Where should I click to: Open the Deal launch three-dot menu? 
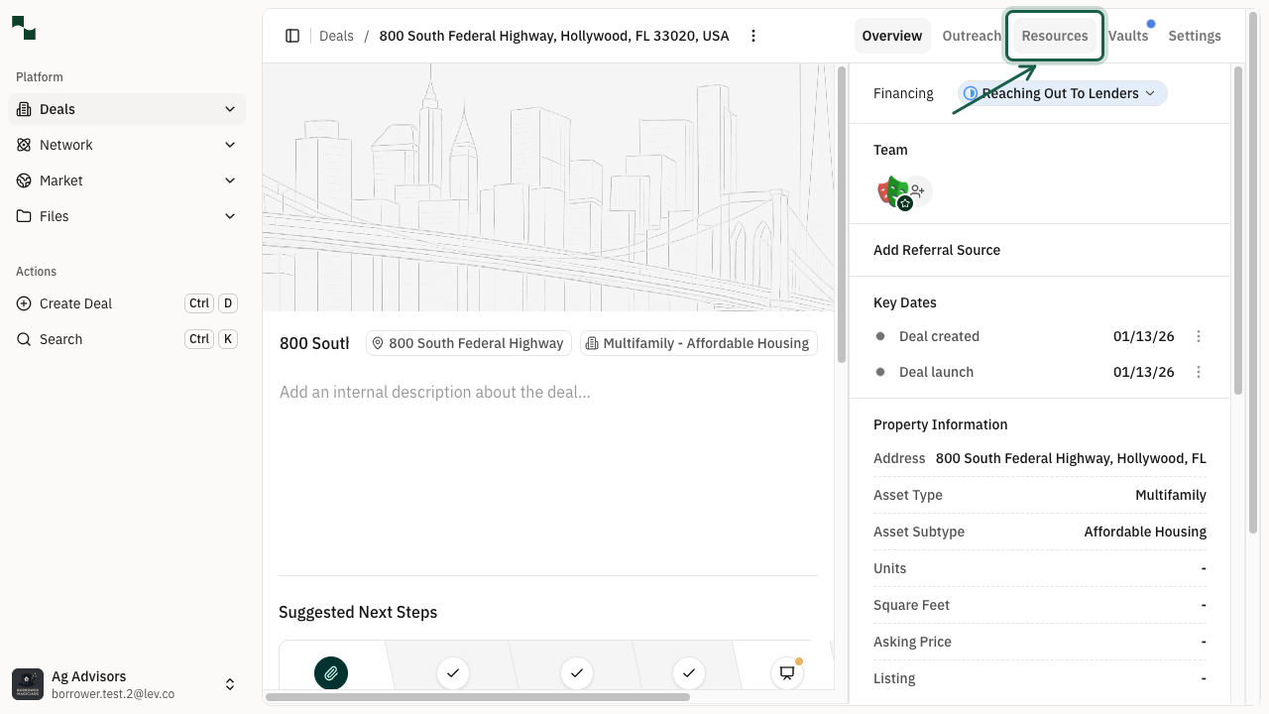(x=1199, y=372)
